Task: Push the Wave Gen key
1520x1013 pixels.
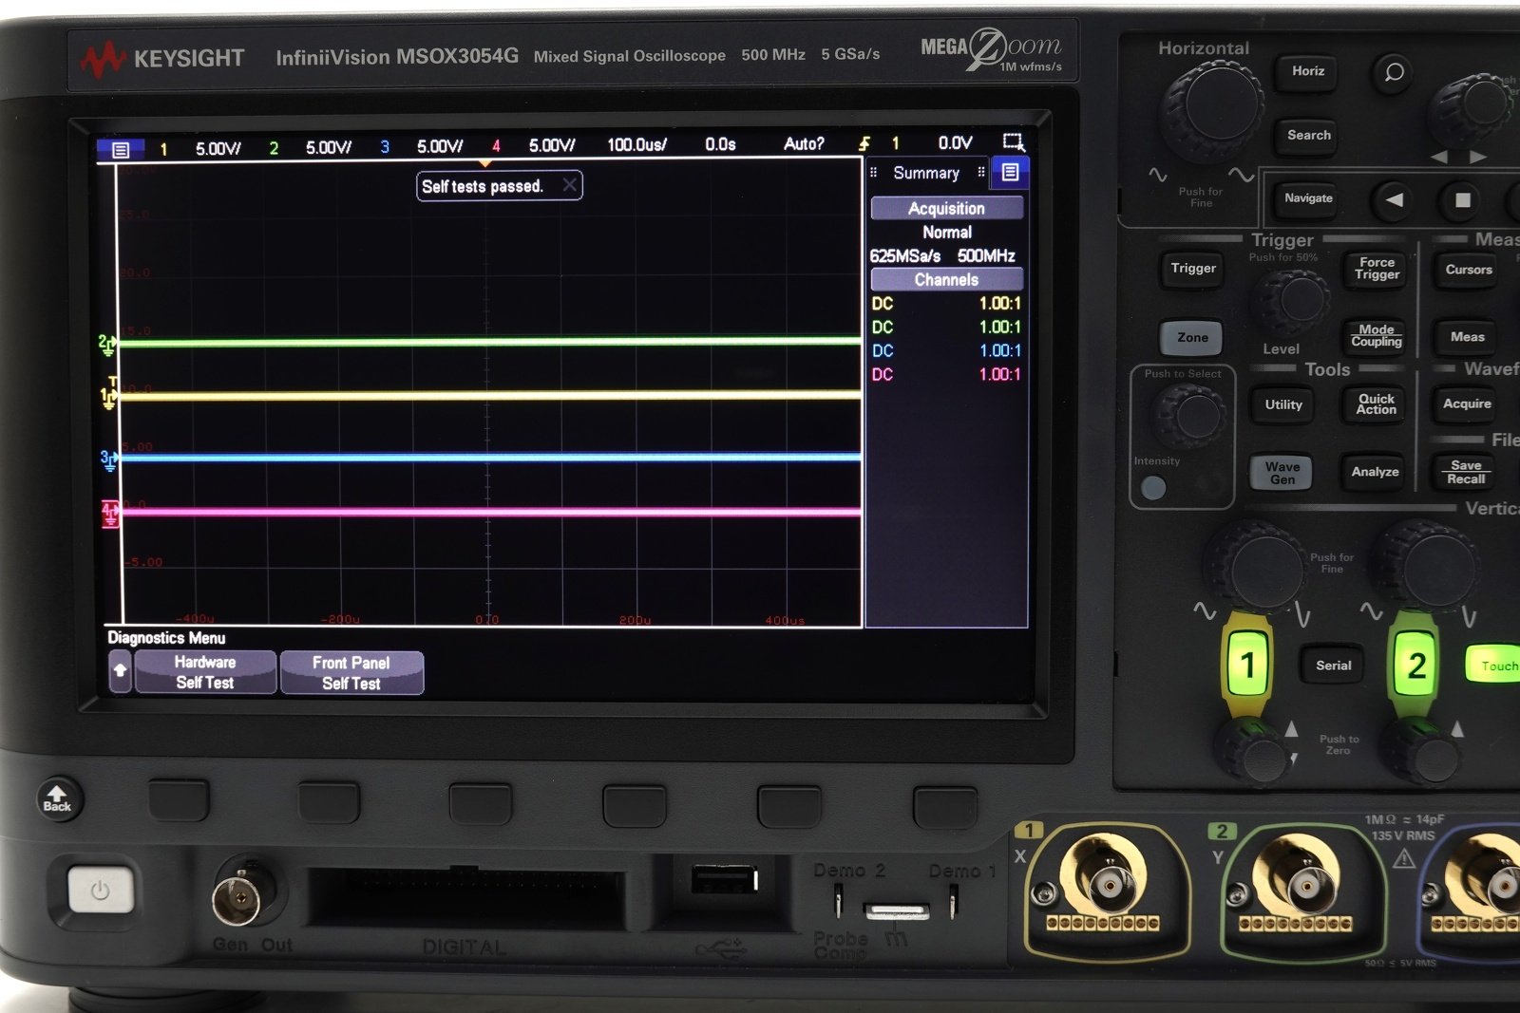Action: 1282,472
